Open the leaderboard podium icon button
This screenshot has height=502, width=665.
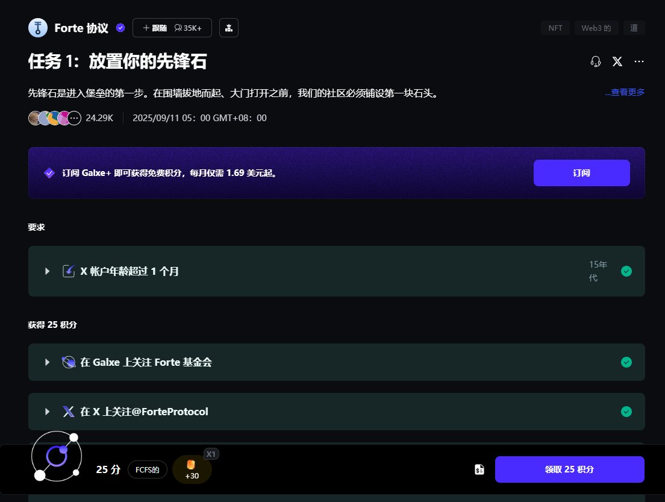click(229, 28)
